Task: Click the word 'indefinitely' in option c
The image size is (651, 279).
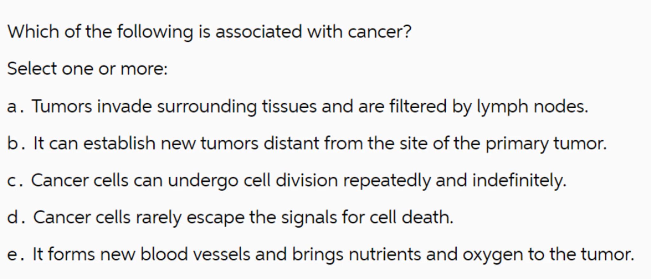Action: pyautogui.click(x=519, y=180)
